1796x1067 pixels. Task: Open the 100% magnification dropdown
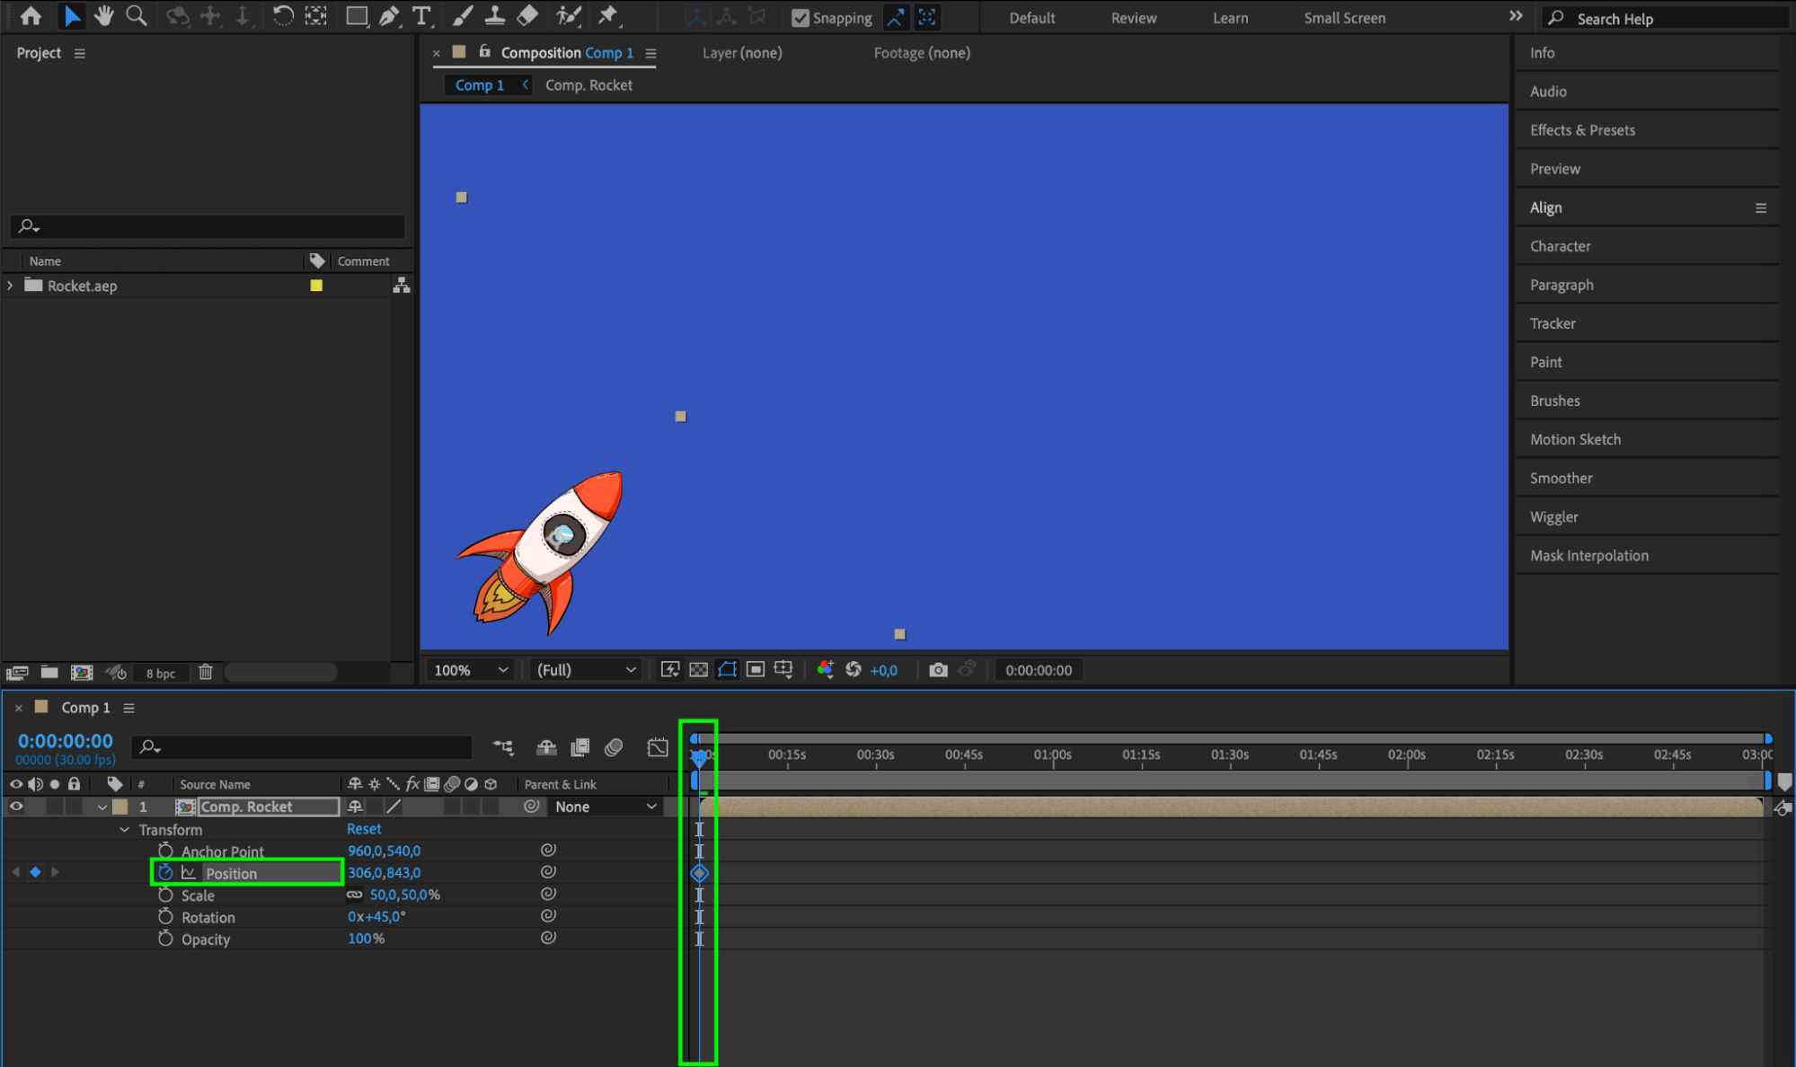pyautogui.click(x=471, y=670)
